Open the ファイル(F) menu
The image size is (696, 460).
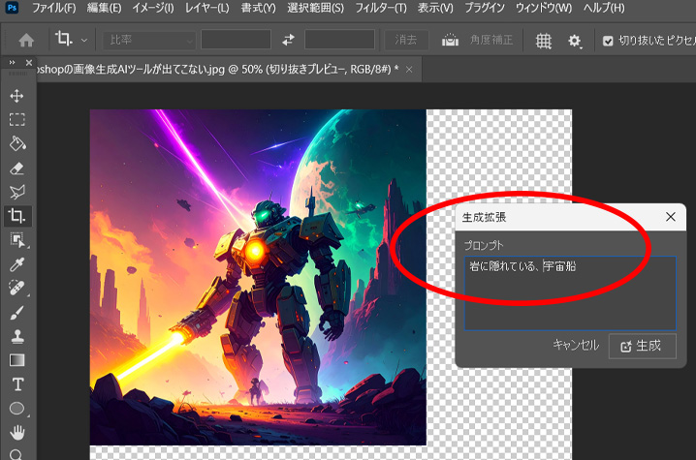(53, 8)
